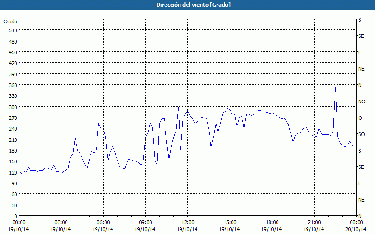Click the '18:00' time axis label
This screenshot has width=375, height=234.
(272, 223)
